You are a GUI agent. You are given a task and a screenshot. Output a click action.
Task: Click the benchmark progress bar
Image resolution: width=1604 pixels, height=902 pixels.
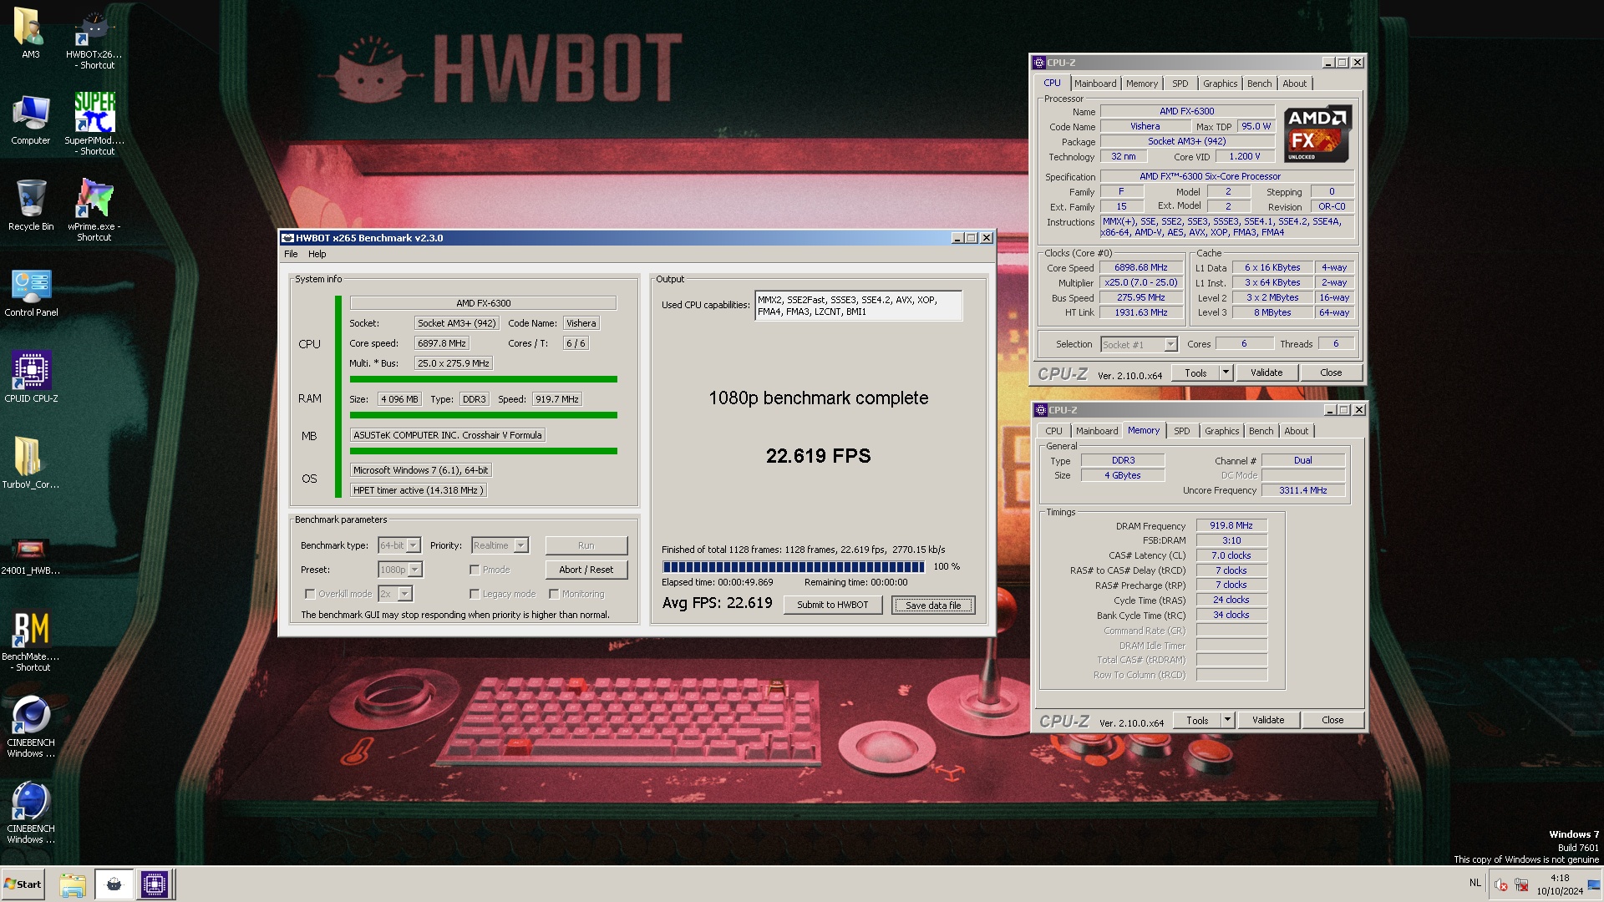tap(793, 567)
